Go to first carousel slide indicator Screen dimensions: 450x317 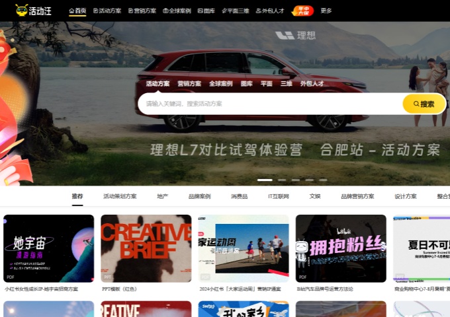coord(265,180)
